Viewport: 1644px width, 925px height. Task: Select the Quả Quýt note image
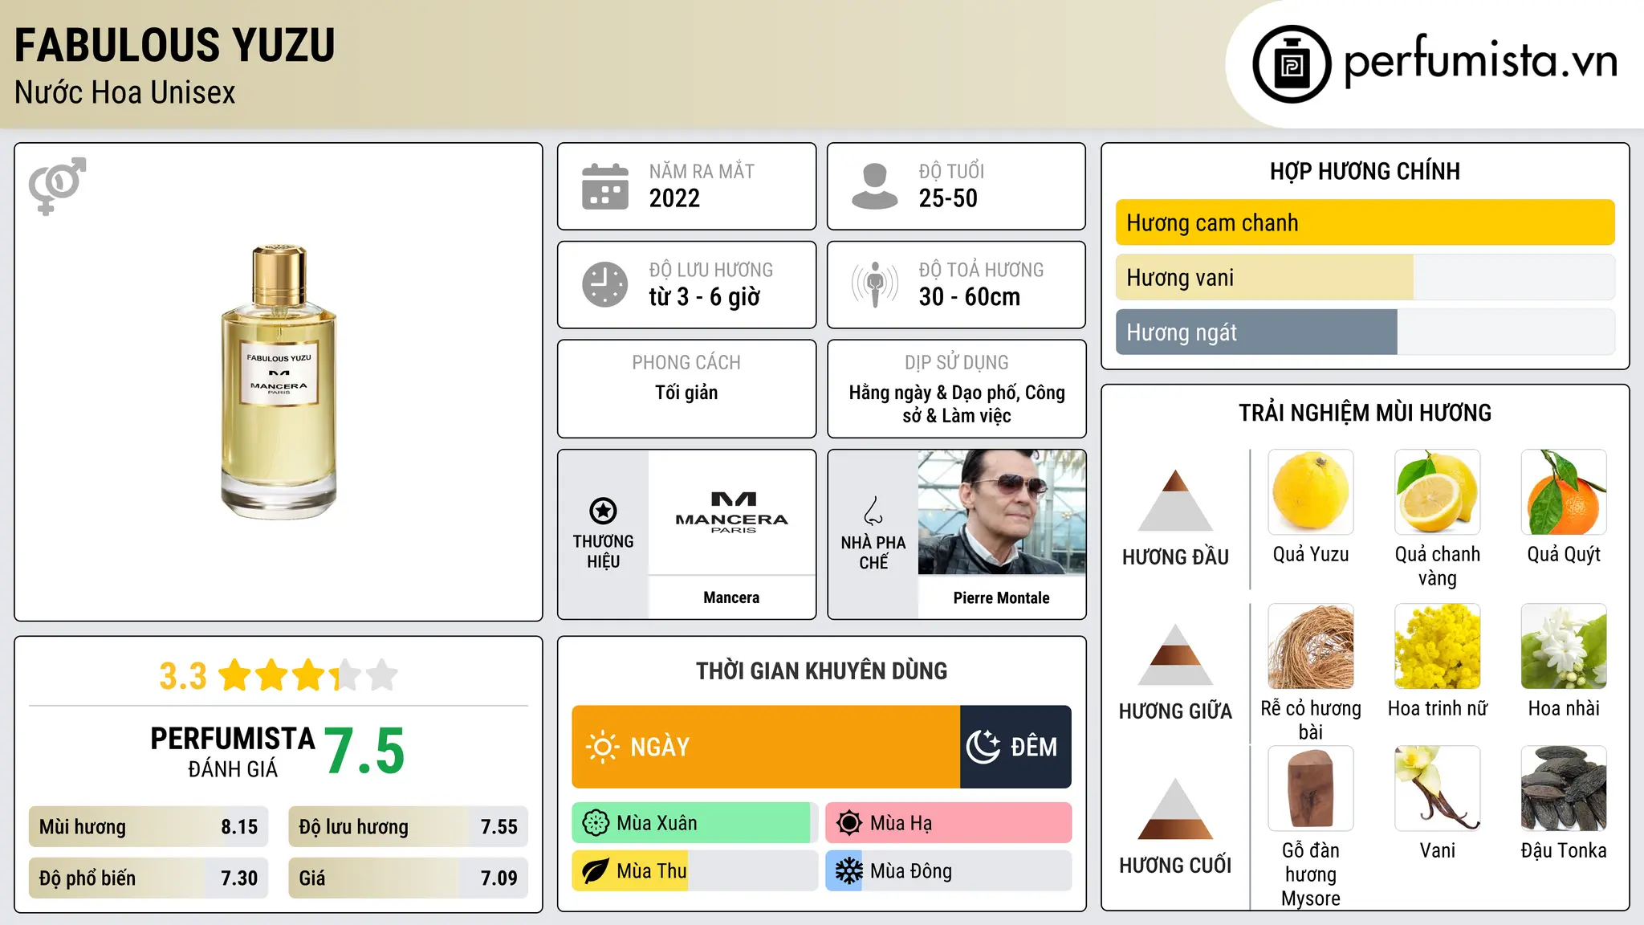[x=1564, y=492]
